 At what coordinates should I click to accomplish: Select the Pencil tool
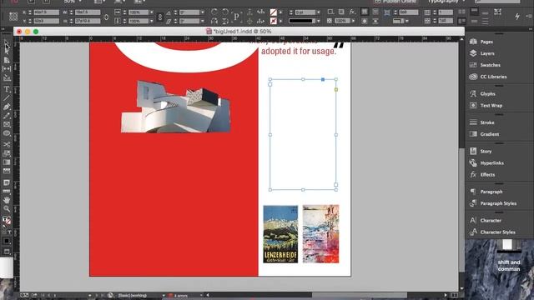7,116
